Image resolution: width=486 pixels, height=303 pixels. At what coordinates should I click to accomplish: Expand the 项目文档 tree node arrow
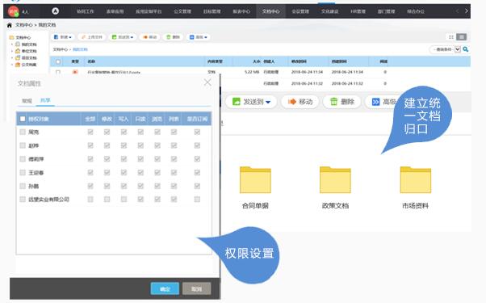point(12,58)
